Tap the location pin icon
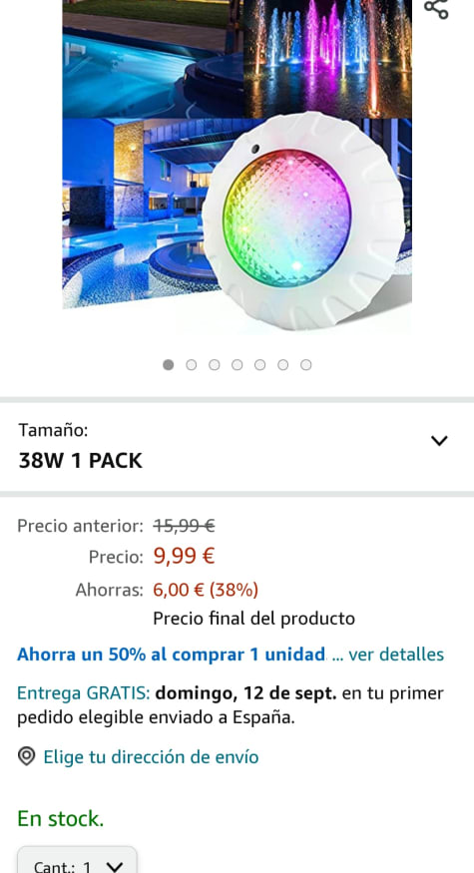Image resolution: width=474 pixels, height=873 pixels. 26,756
